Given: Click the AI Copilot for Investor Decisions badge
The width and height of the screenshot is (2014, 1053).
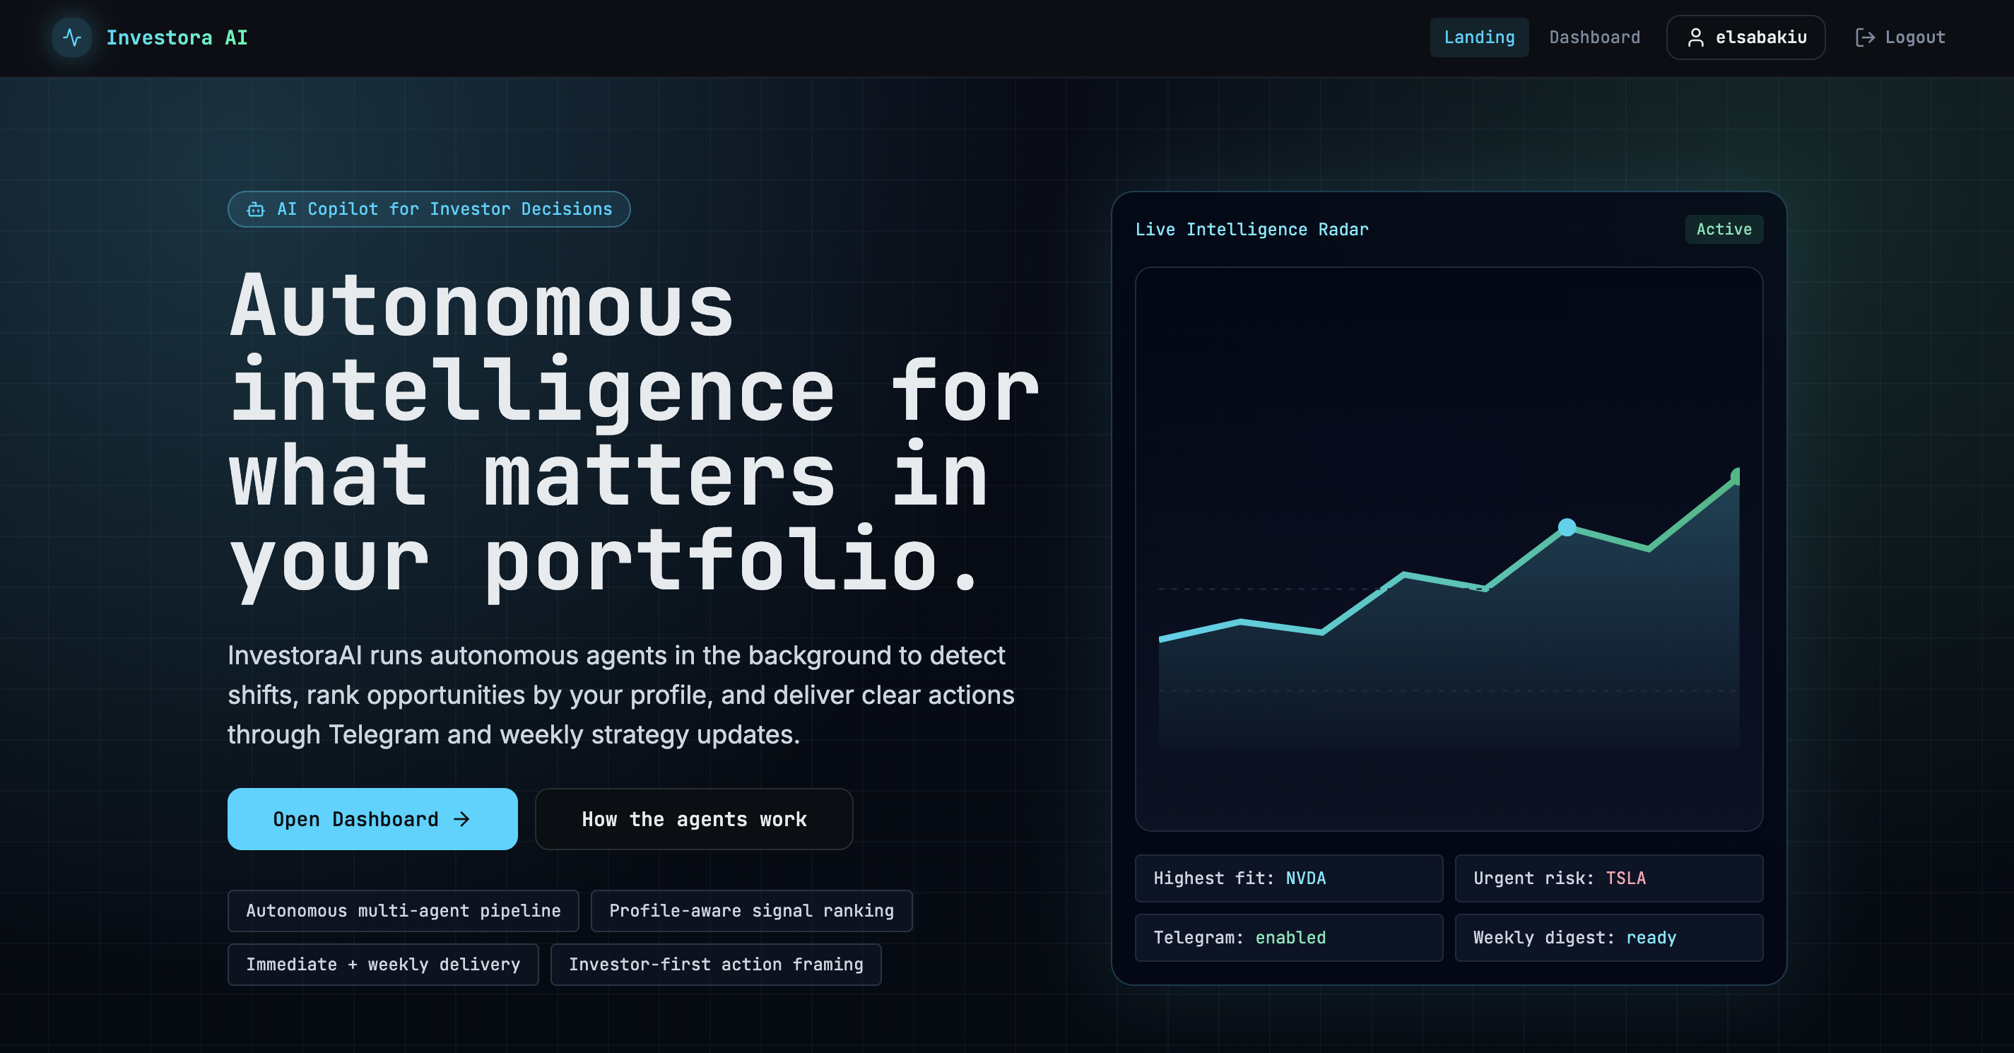Looking at the screenshot, I should (429, 209).
